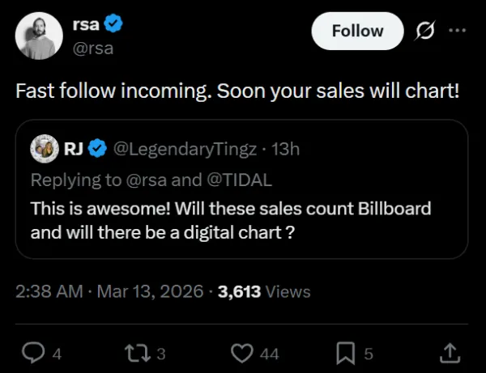Open the three-dot more options menu
The height and width of the screenshot is (373, 486).
click(x=458, y=31)
